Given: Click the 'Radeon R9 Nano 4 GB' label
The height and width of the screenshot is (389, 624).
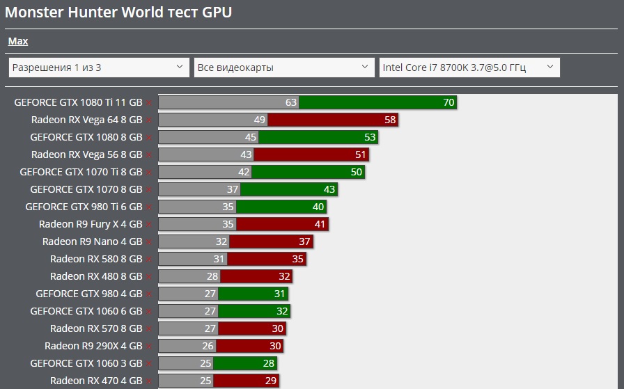Looking at the screenshot, I should click(x=93, y=241).
